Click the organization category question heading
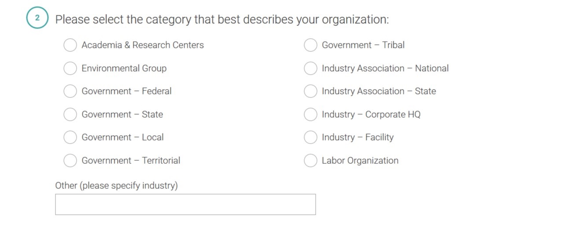The width and height of the screenshot is (575, 231). tap(222, 20)
